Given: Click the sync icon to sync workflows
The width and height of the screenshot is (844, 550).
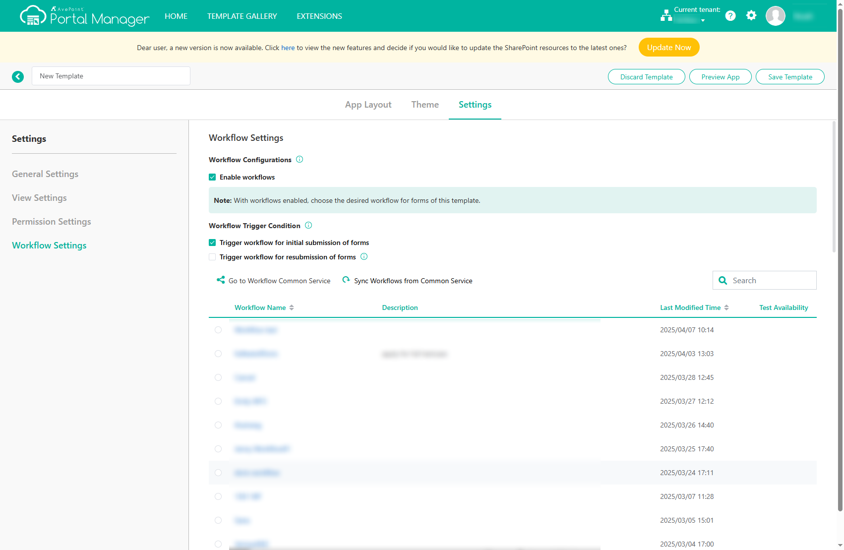Looking at the screenshot, I should pyautogui.click(x=346, y=280).
